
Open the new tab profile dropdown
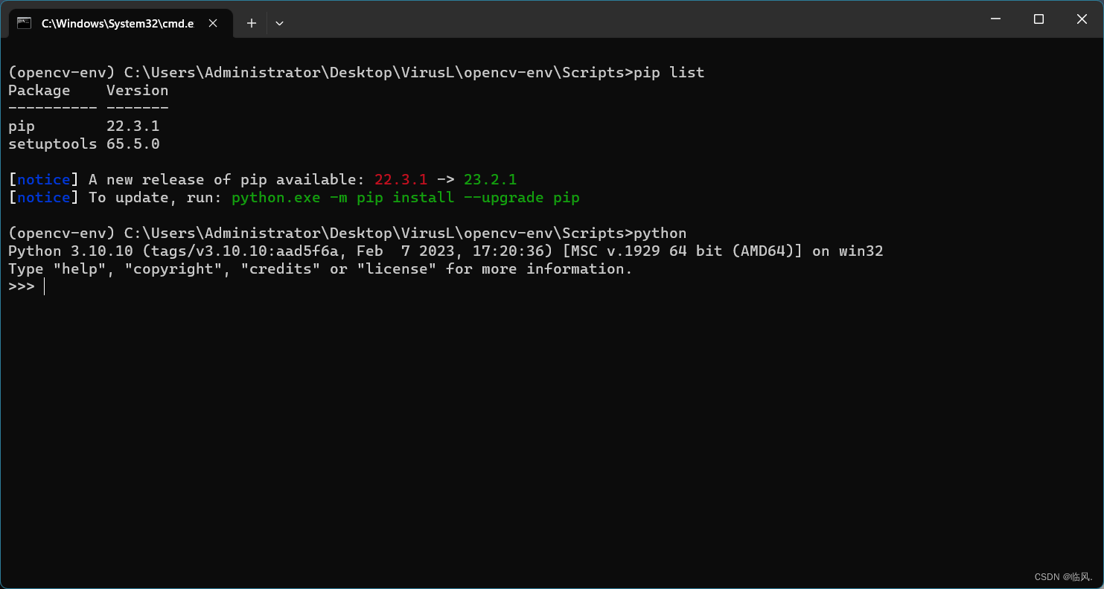click(x=279, y=23)
